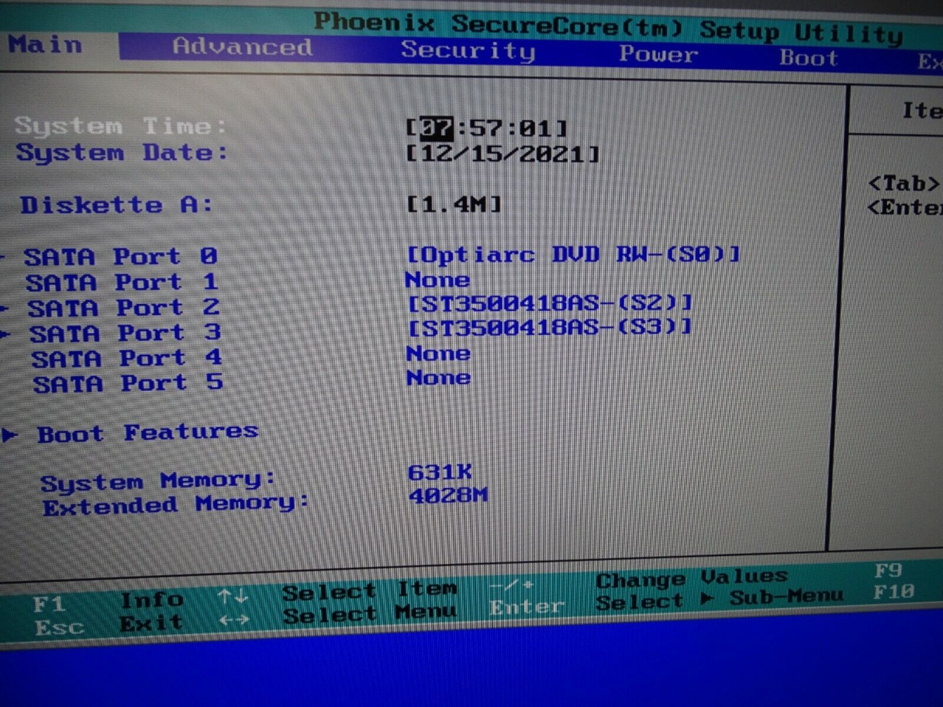
Task: Expand the Boot Features submenu arrow
Action: point(9,435)
